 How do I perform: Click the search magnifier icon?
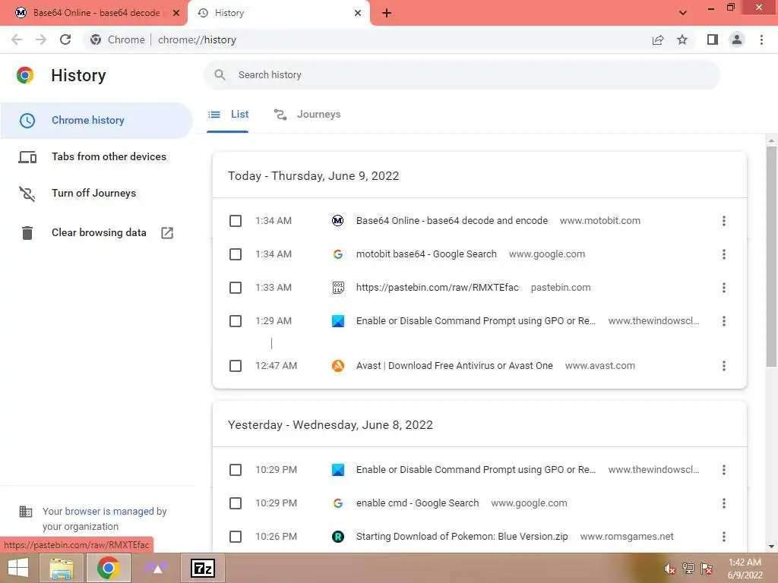click(x=220, y=75)
